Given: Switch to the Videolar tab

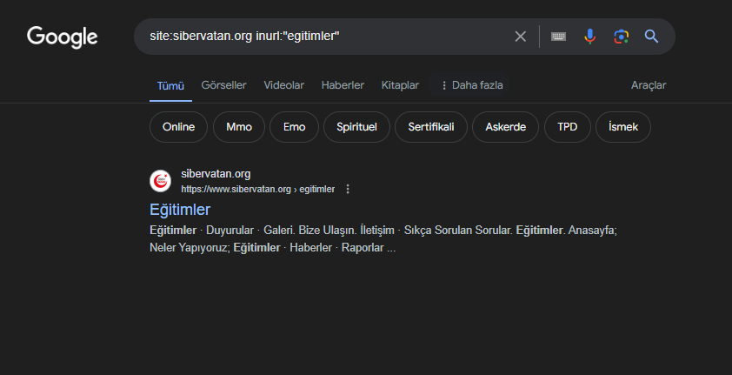Looking at the screenshot, I should click(283, 85).
